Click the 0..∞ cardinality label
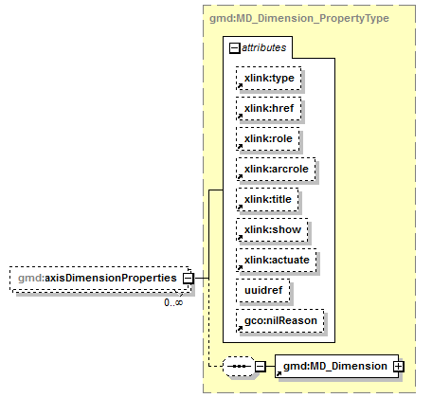This screenshot has width=432, height=398. (173, 302)
